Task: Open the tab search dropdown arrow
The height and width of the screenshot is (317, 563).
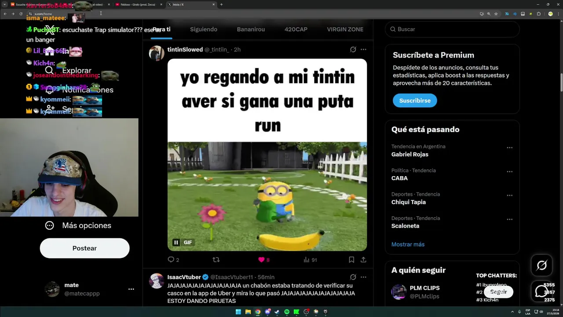Action: (x=4, y=4)
